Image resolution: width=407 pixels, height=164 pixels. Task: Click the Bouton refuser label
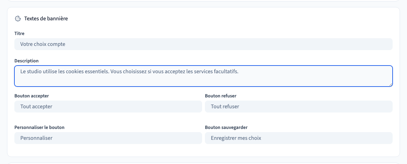[x=221, y=96]
